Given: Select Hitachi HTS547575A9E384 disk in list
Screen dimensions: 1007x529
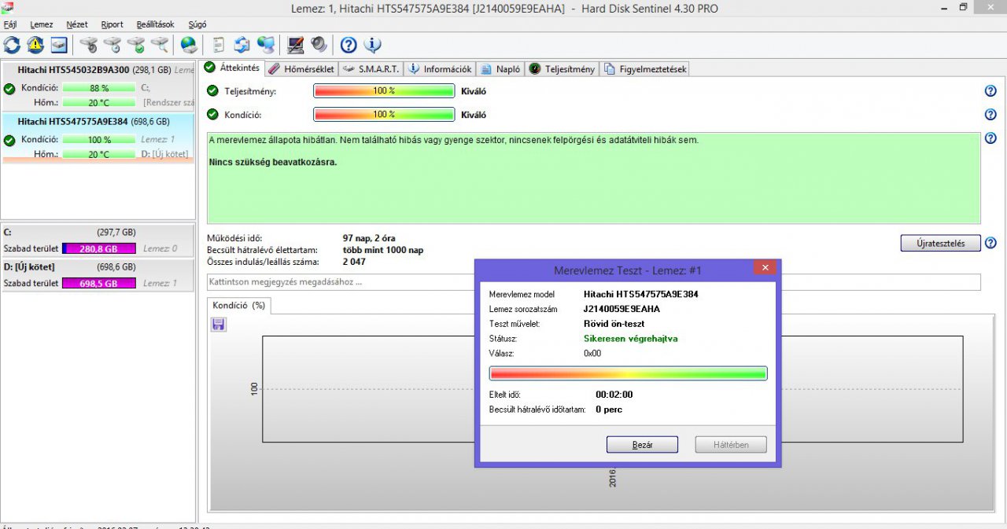Looking at the screenshot, I should [x=98, y=138].
